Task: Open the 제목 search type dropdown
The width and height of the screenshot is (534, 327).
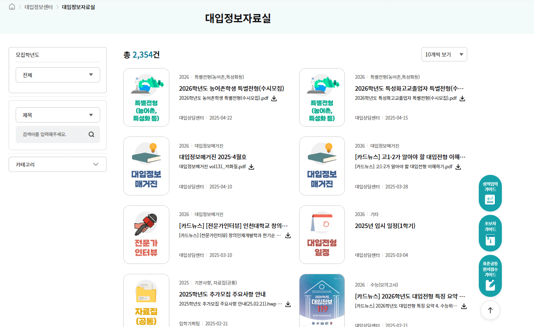Action: (x=58, y=115)
